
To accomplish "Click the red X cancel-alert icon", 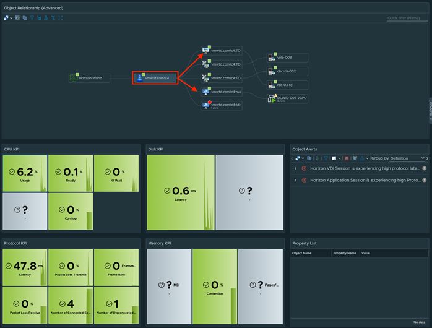I will pyautogui.click(x=347, y=158).
